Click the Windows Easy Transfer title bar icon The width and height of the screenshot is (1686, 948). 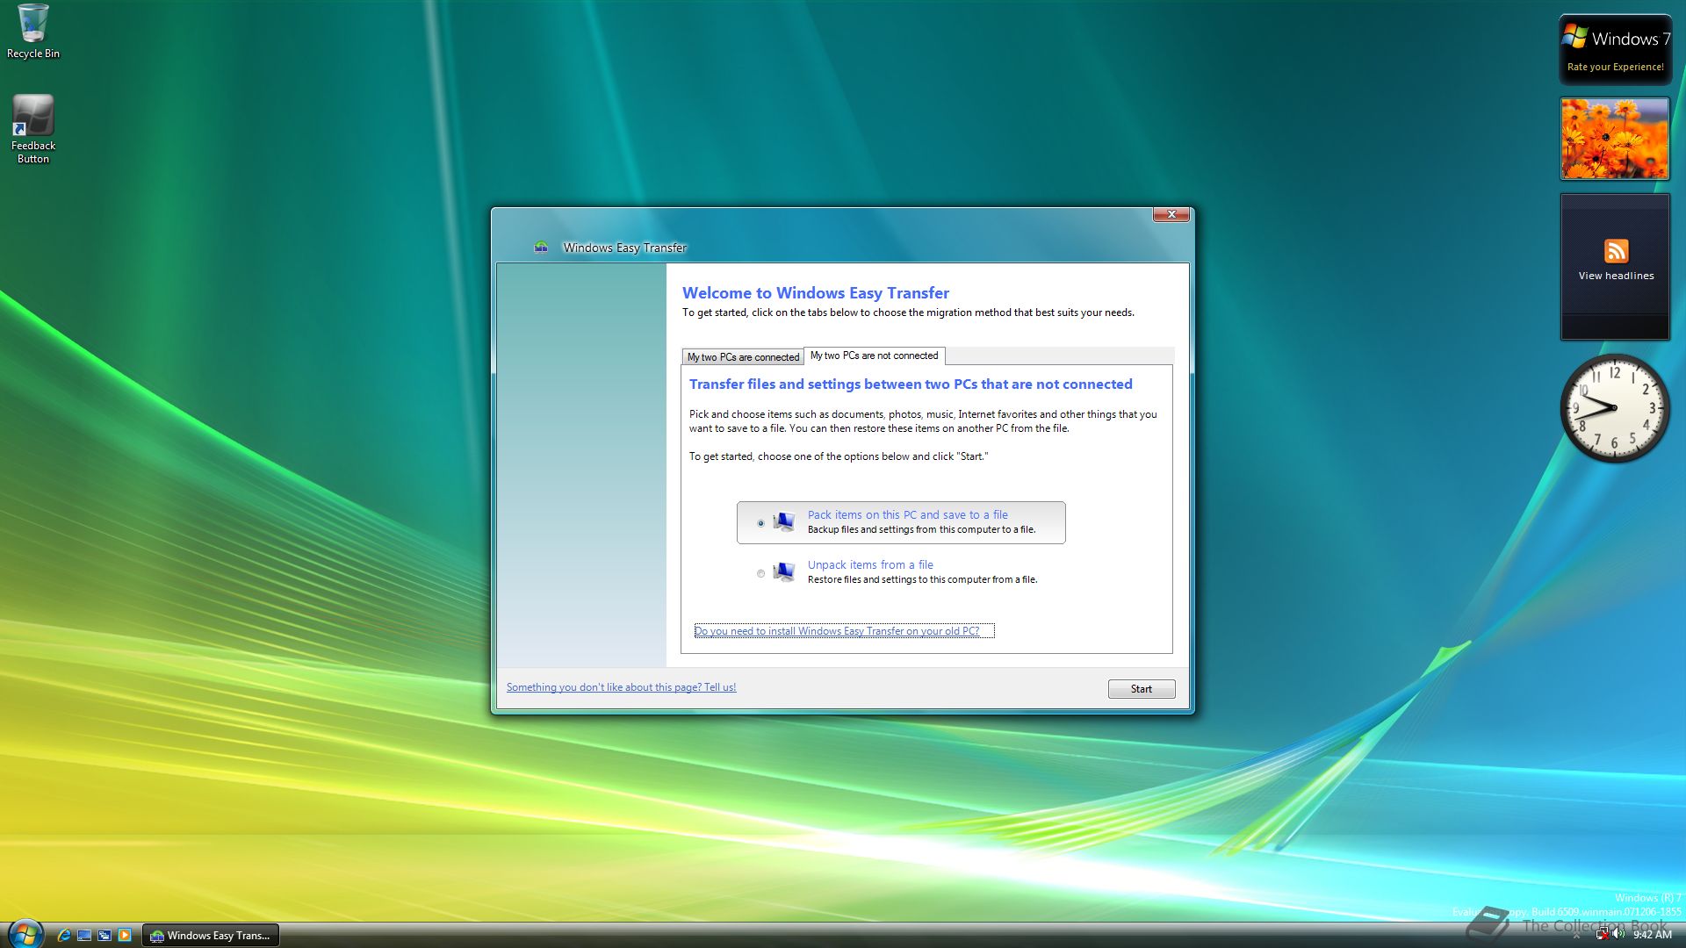tap(541, 248)
